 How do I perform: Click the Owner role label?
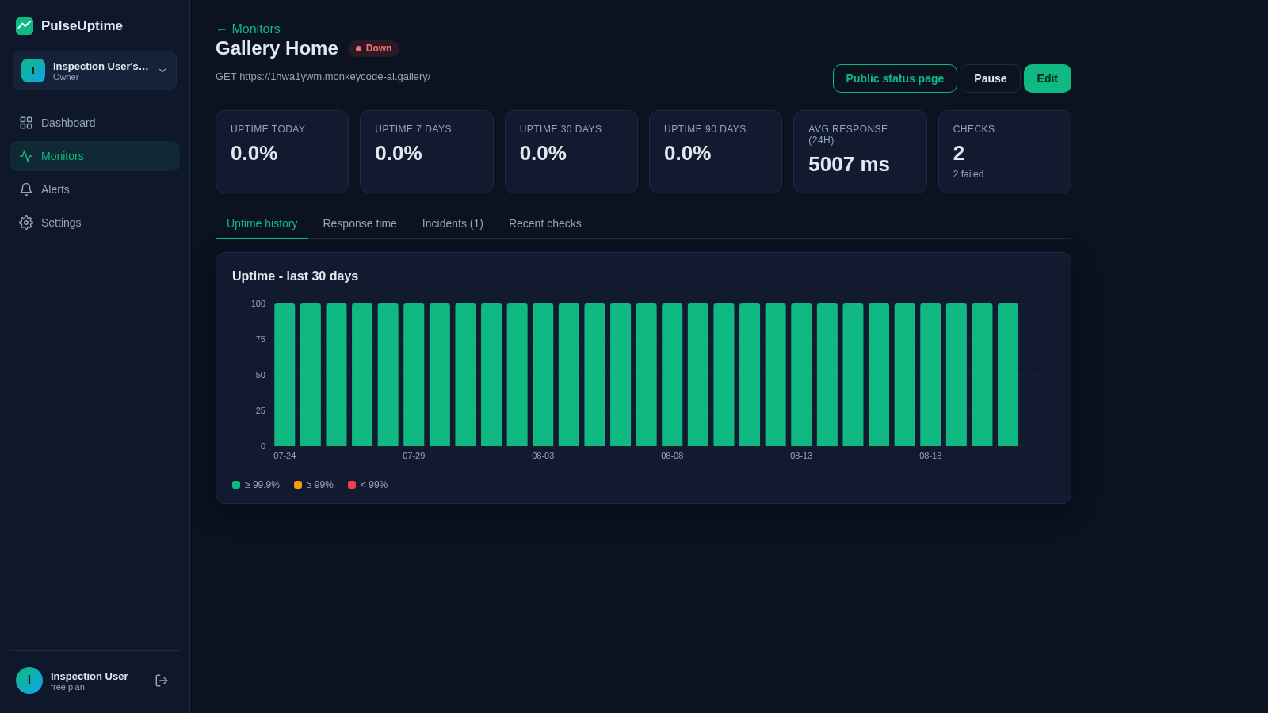pos(66,77)
